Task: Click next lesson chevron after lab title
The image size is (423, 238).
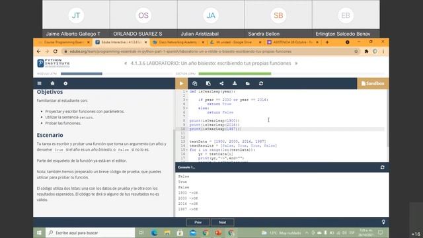Action: (296, 63)
